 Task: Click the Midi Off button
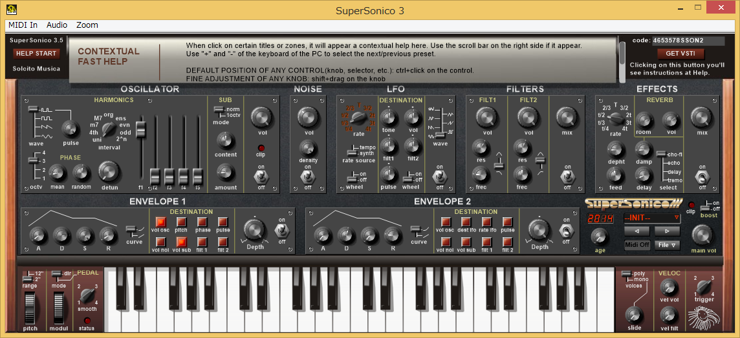coord(637,245)
